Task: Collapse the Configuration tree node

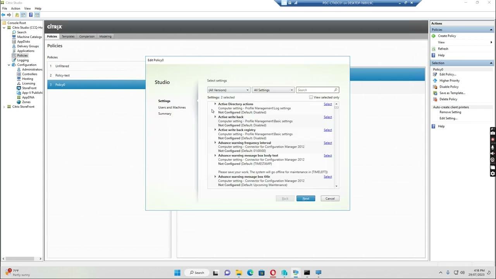Action: coord(9,65)
